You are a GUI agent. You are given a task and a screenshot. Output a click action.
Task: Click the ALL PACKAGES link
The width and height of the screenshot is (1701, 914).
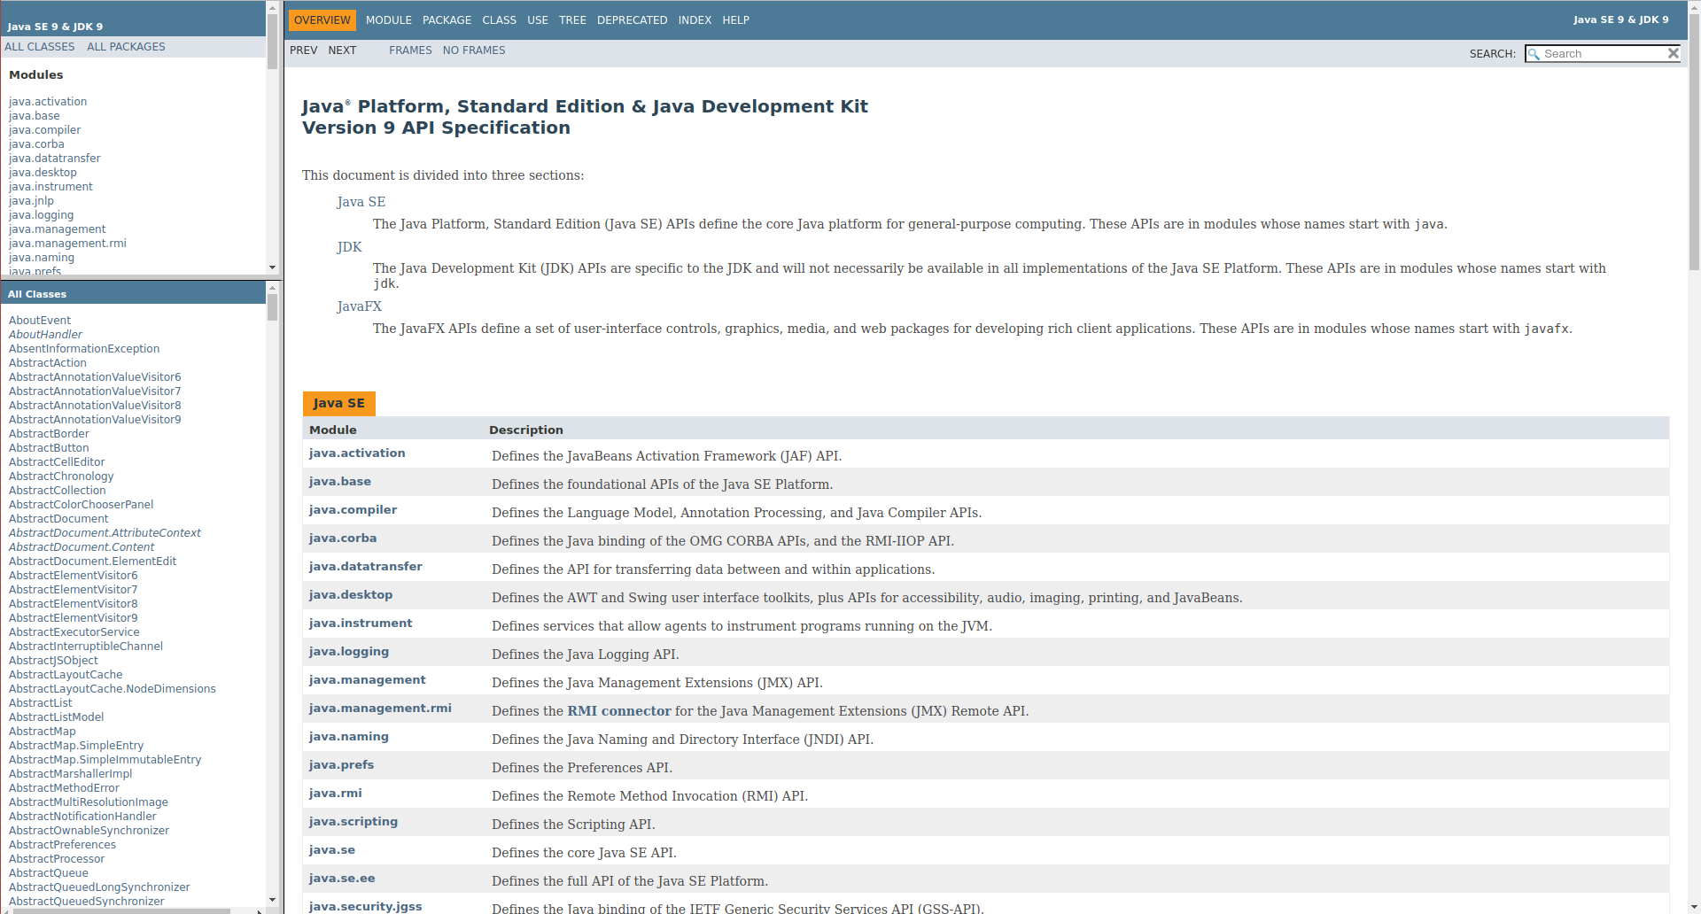tap(126, 47)
